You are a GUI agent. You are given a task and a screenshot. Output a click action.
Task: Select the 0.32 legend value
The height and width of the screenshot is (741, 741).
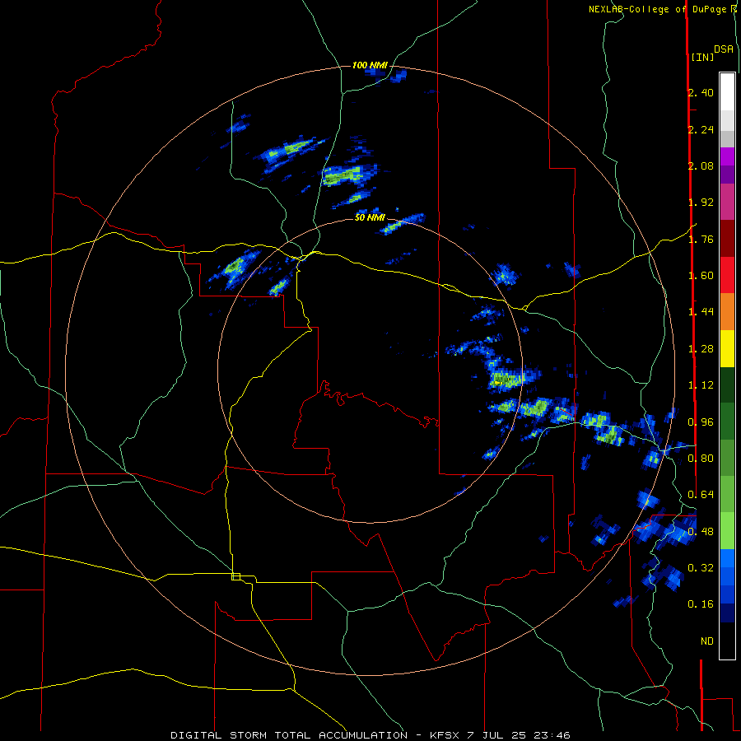[701, 568]
